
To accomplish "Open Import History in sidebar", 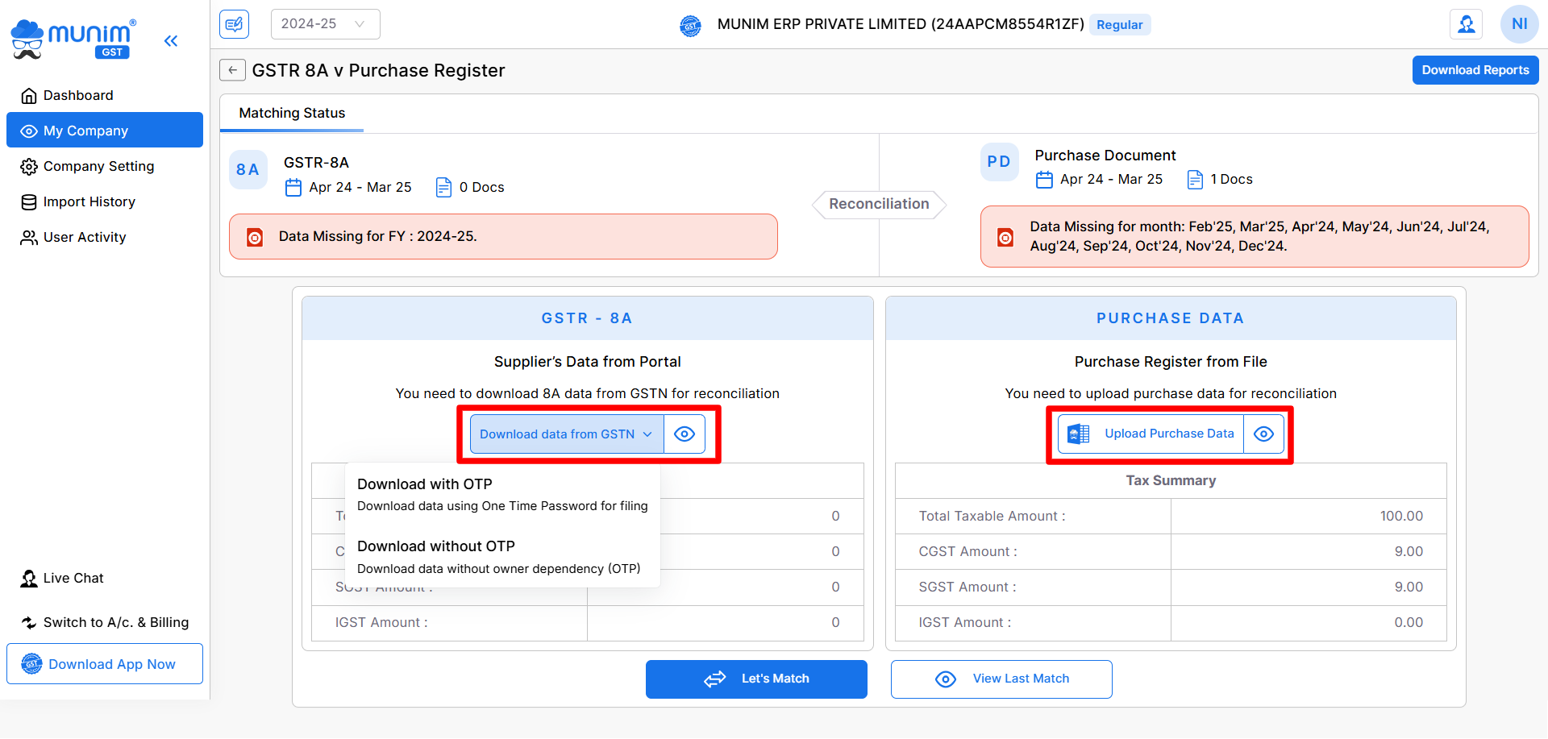I will tap(89, 202).
